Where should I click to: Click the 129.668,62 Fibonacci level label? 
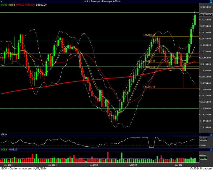(149, 35)
